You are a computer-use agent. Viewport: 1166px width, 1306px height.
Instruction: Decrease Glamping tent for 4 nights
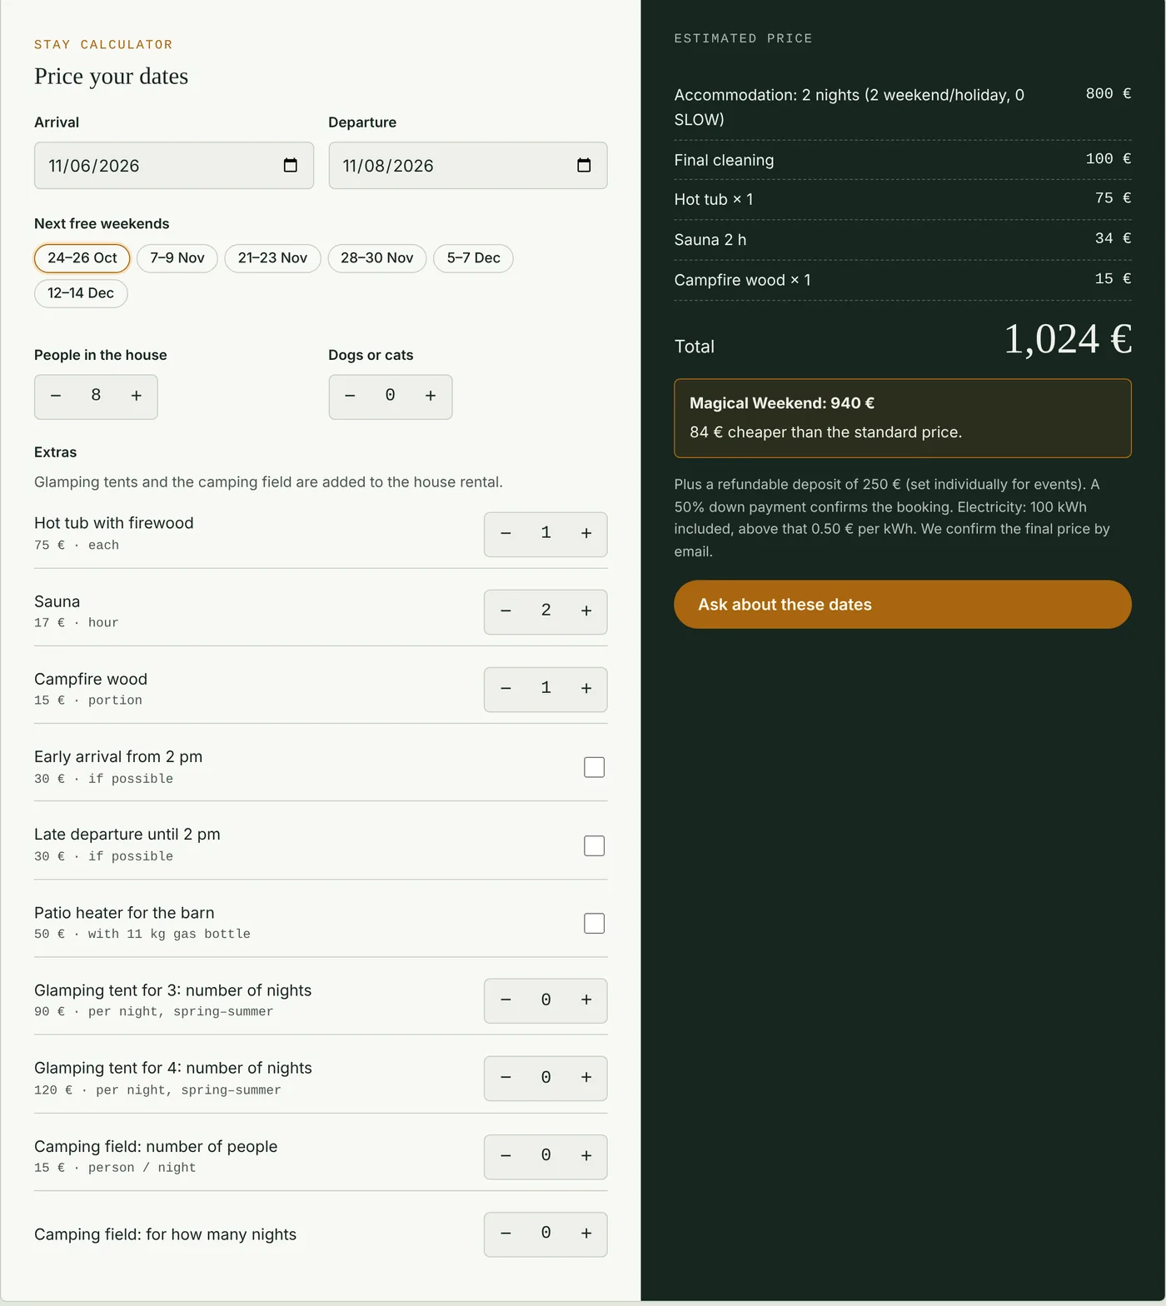[506, 1078]
